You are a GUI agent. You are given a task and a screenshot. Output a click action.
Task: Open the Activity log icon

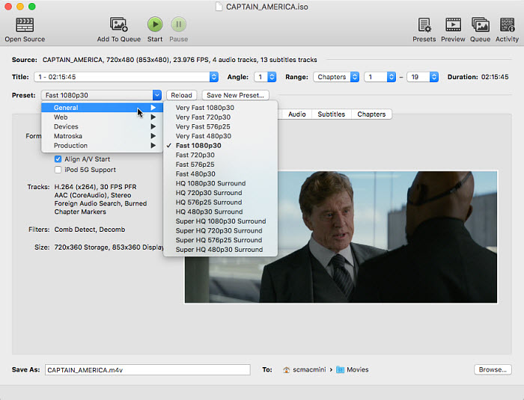507,25
